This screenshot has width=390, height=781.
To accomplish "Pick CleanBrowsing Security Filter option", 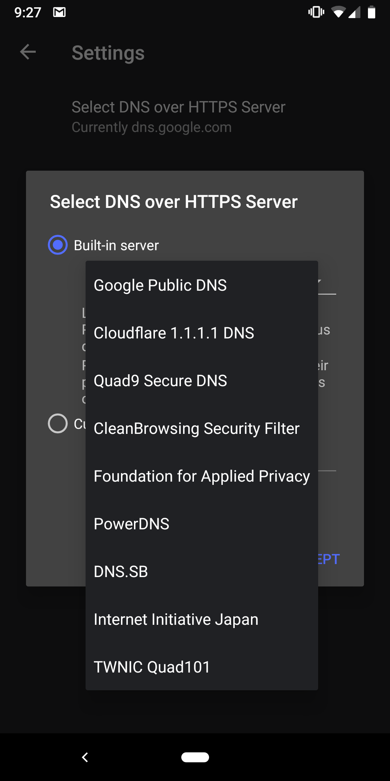I will tap(196, 428).
